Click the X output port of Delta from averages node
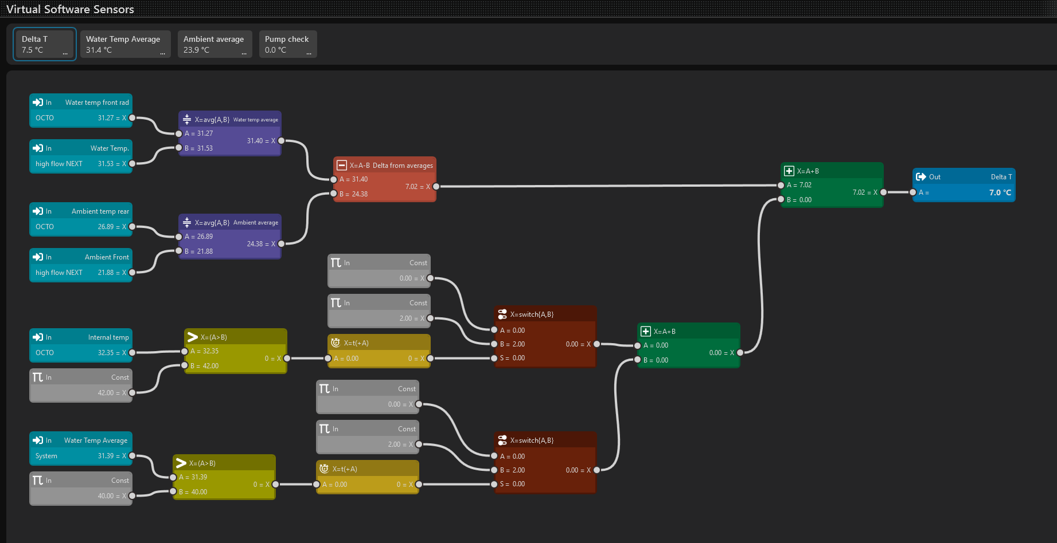Screen dimensions: 1057x543 click(436, 187)
